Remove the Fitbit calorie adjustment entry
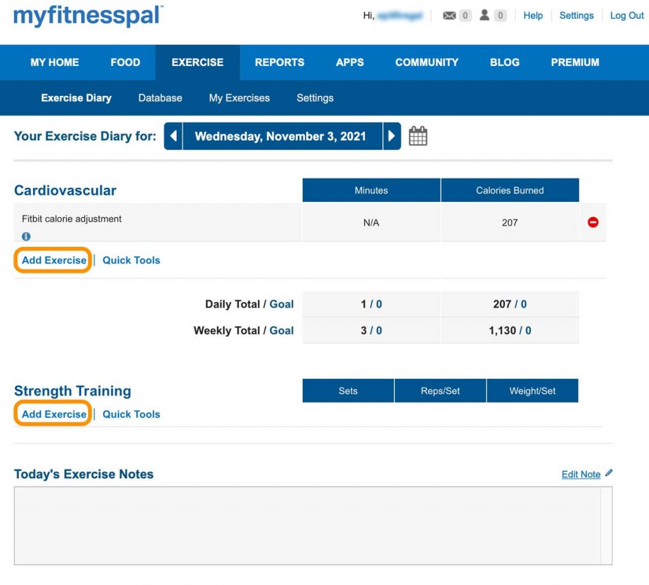The width and height of the screenshot is (649, 585). pos(593,222)
